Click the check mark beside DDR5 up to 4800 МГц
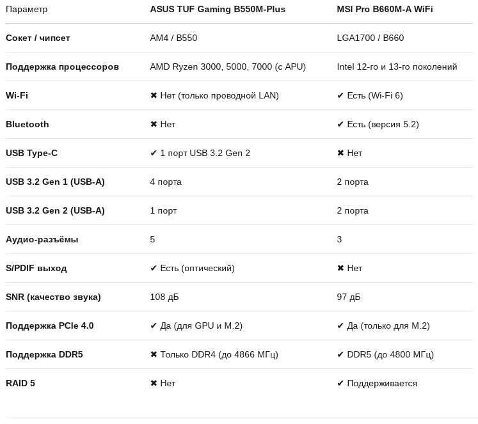This screenshot has height=424, width=478. [x=340, y=354]
